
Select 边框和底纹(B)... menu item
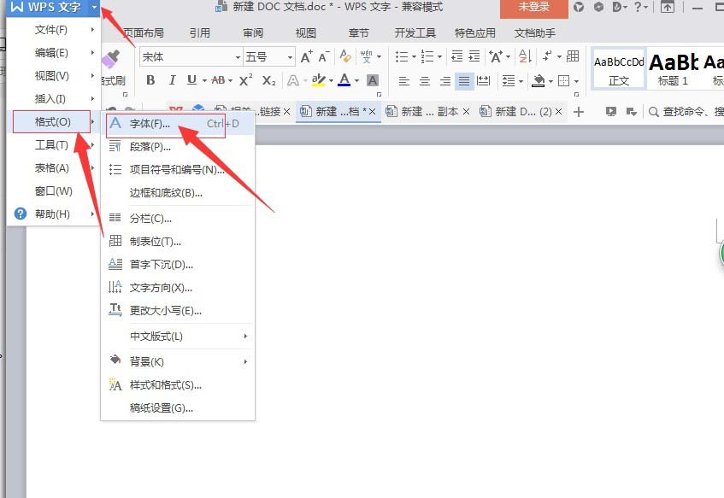178,193
